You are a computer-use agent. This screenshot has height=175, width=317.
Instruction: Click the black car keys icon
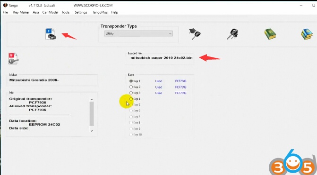coord(233,34)
